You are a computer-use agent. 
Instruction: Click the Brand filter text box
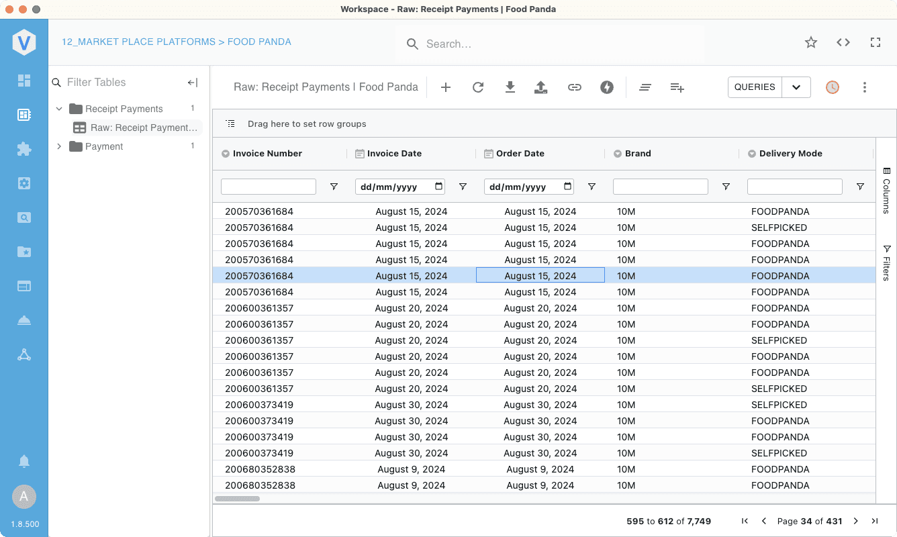click(661, 187)
